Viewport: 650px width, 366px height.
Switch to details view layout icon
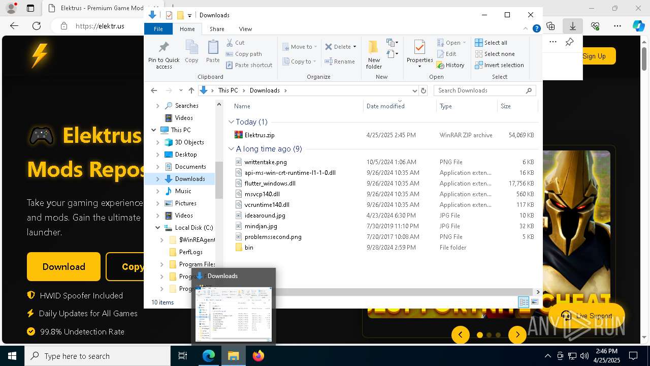(x=524, y=302)
